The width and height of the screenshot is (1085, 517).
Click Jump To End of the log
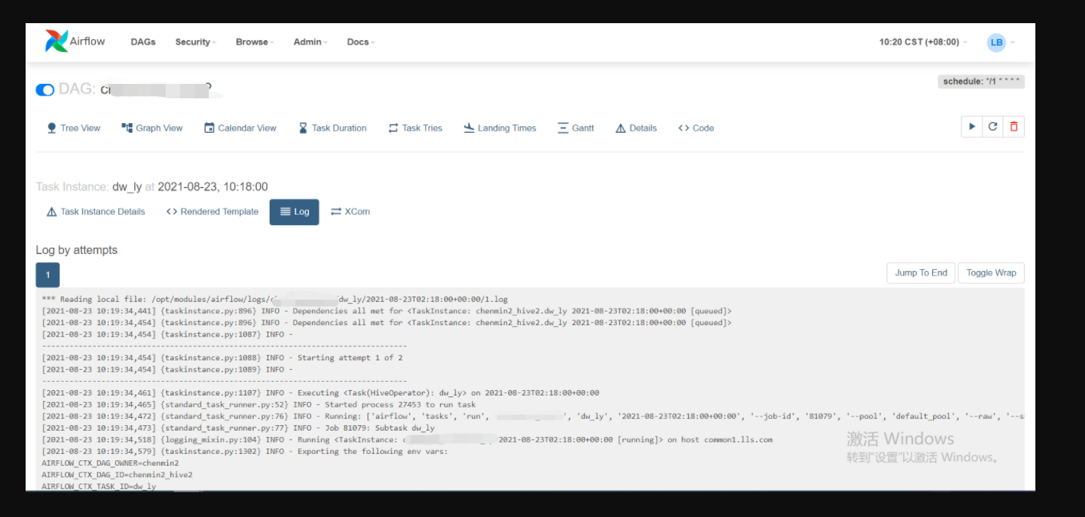pos(920,272)
